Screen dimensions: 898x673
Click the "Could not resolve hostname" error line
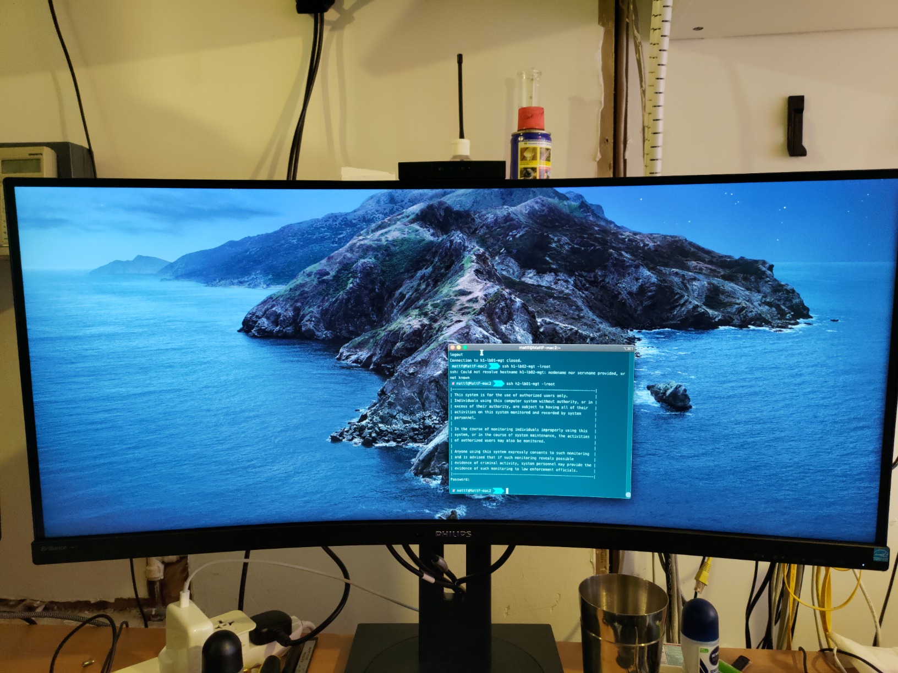(538, 373)
